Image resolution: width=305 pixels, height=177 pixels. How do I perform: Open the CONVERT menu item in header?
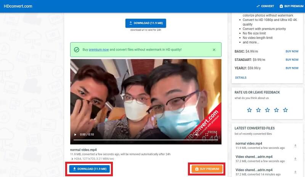[x=265, y=6]
